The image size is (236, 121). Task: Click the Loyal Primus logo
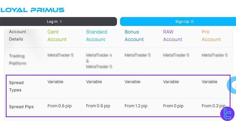(32, 10)
